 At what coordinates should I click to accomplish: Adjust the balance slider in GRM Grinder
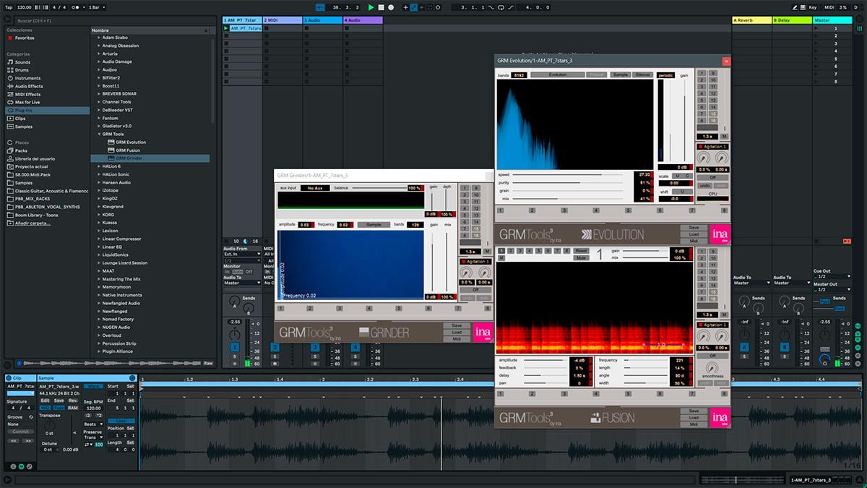378,188
